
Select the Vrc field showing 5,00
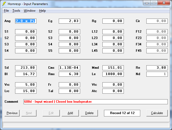click(26, 85)
